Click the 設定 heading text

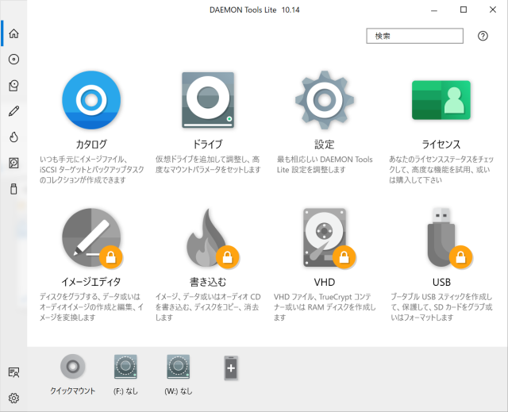coord(325,144)
